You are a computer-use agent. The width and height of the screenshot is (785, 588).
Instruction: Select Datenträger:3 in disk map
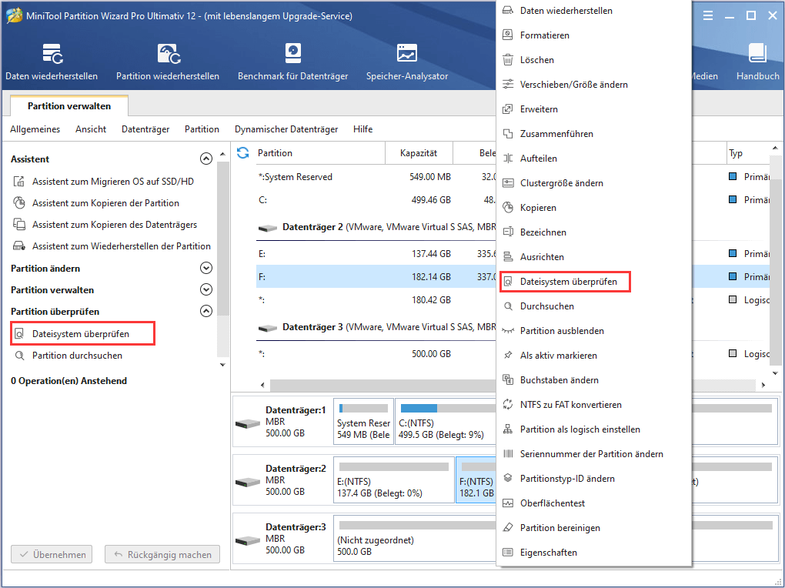[282, 539]
